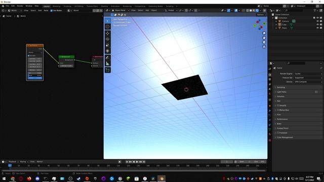This screenshot has width=324, height=182.
Task: Toggle Motion Blur checkbox
Action: tap(278, 110)
